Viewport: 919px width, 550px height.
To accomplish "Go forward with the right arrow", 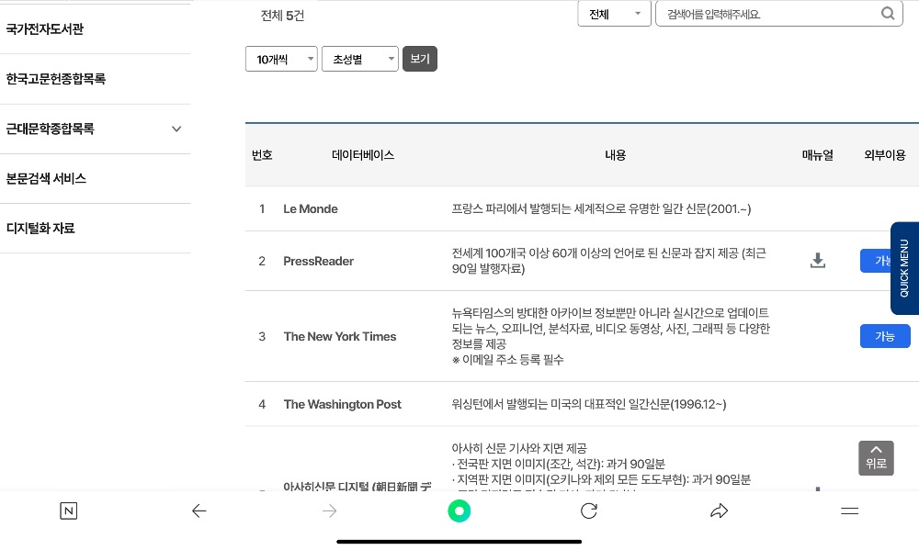I will pos(329,511).
